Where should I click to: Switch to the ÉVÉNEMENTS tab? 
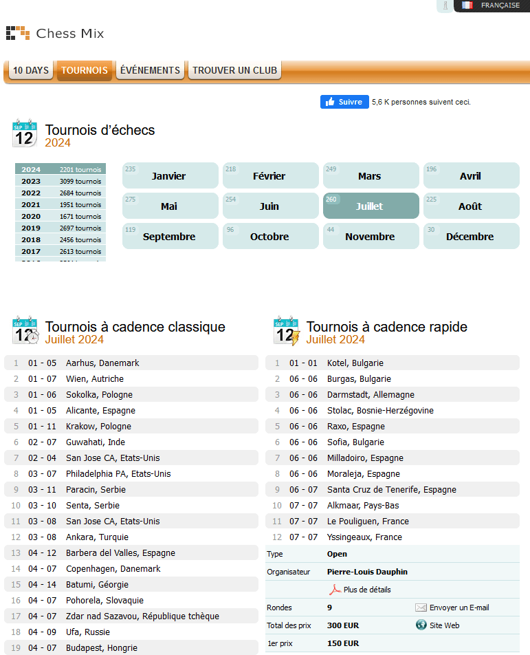(x=150, y=70)
